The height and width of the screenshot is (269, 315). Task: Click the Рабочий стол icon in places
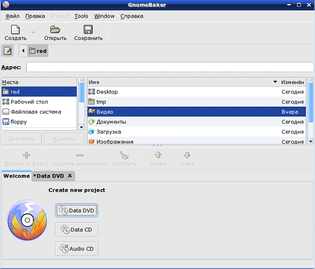coord(6,102)
